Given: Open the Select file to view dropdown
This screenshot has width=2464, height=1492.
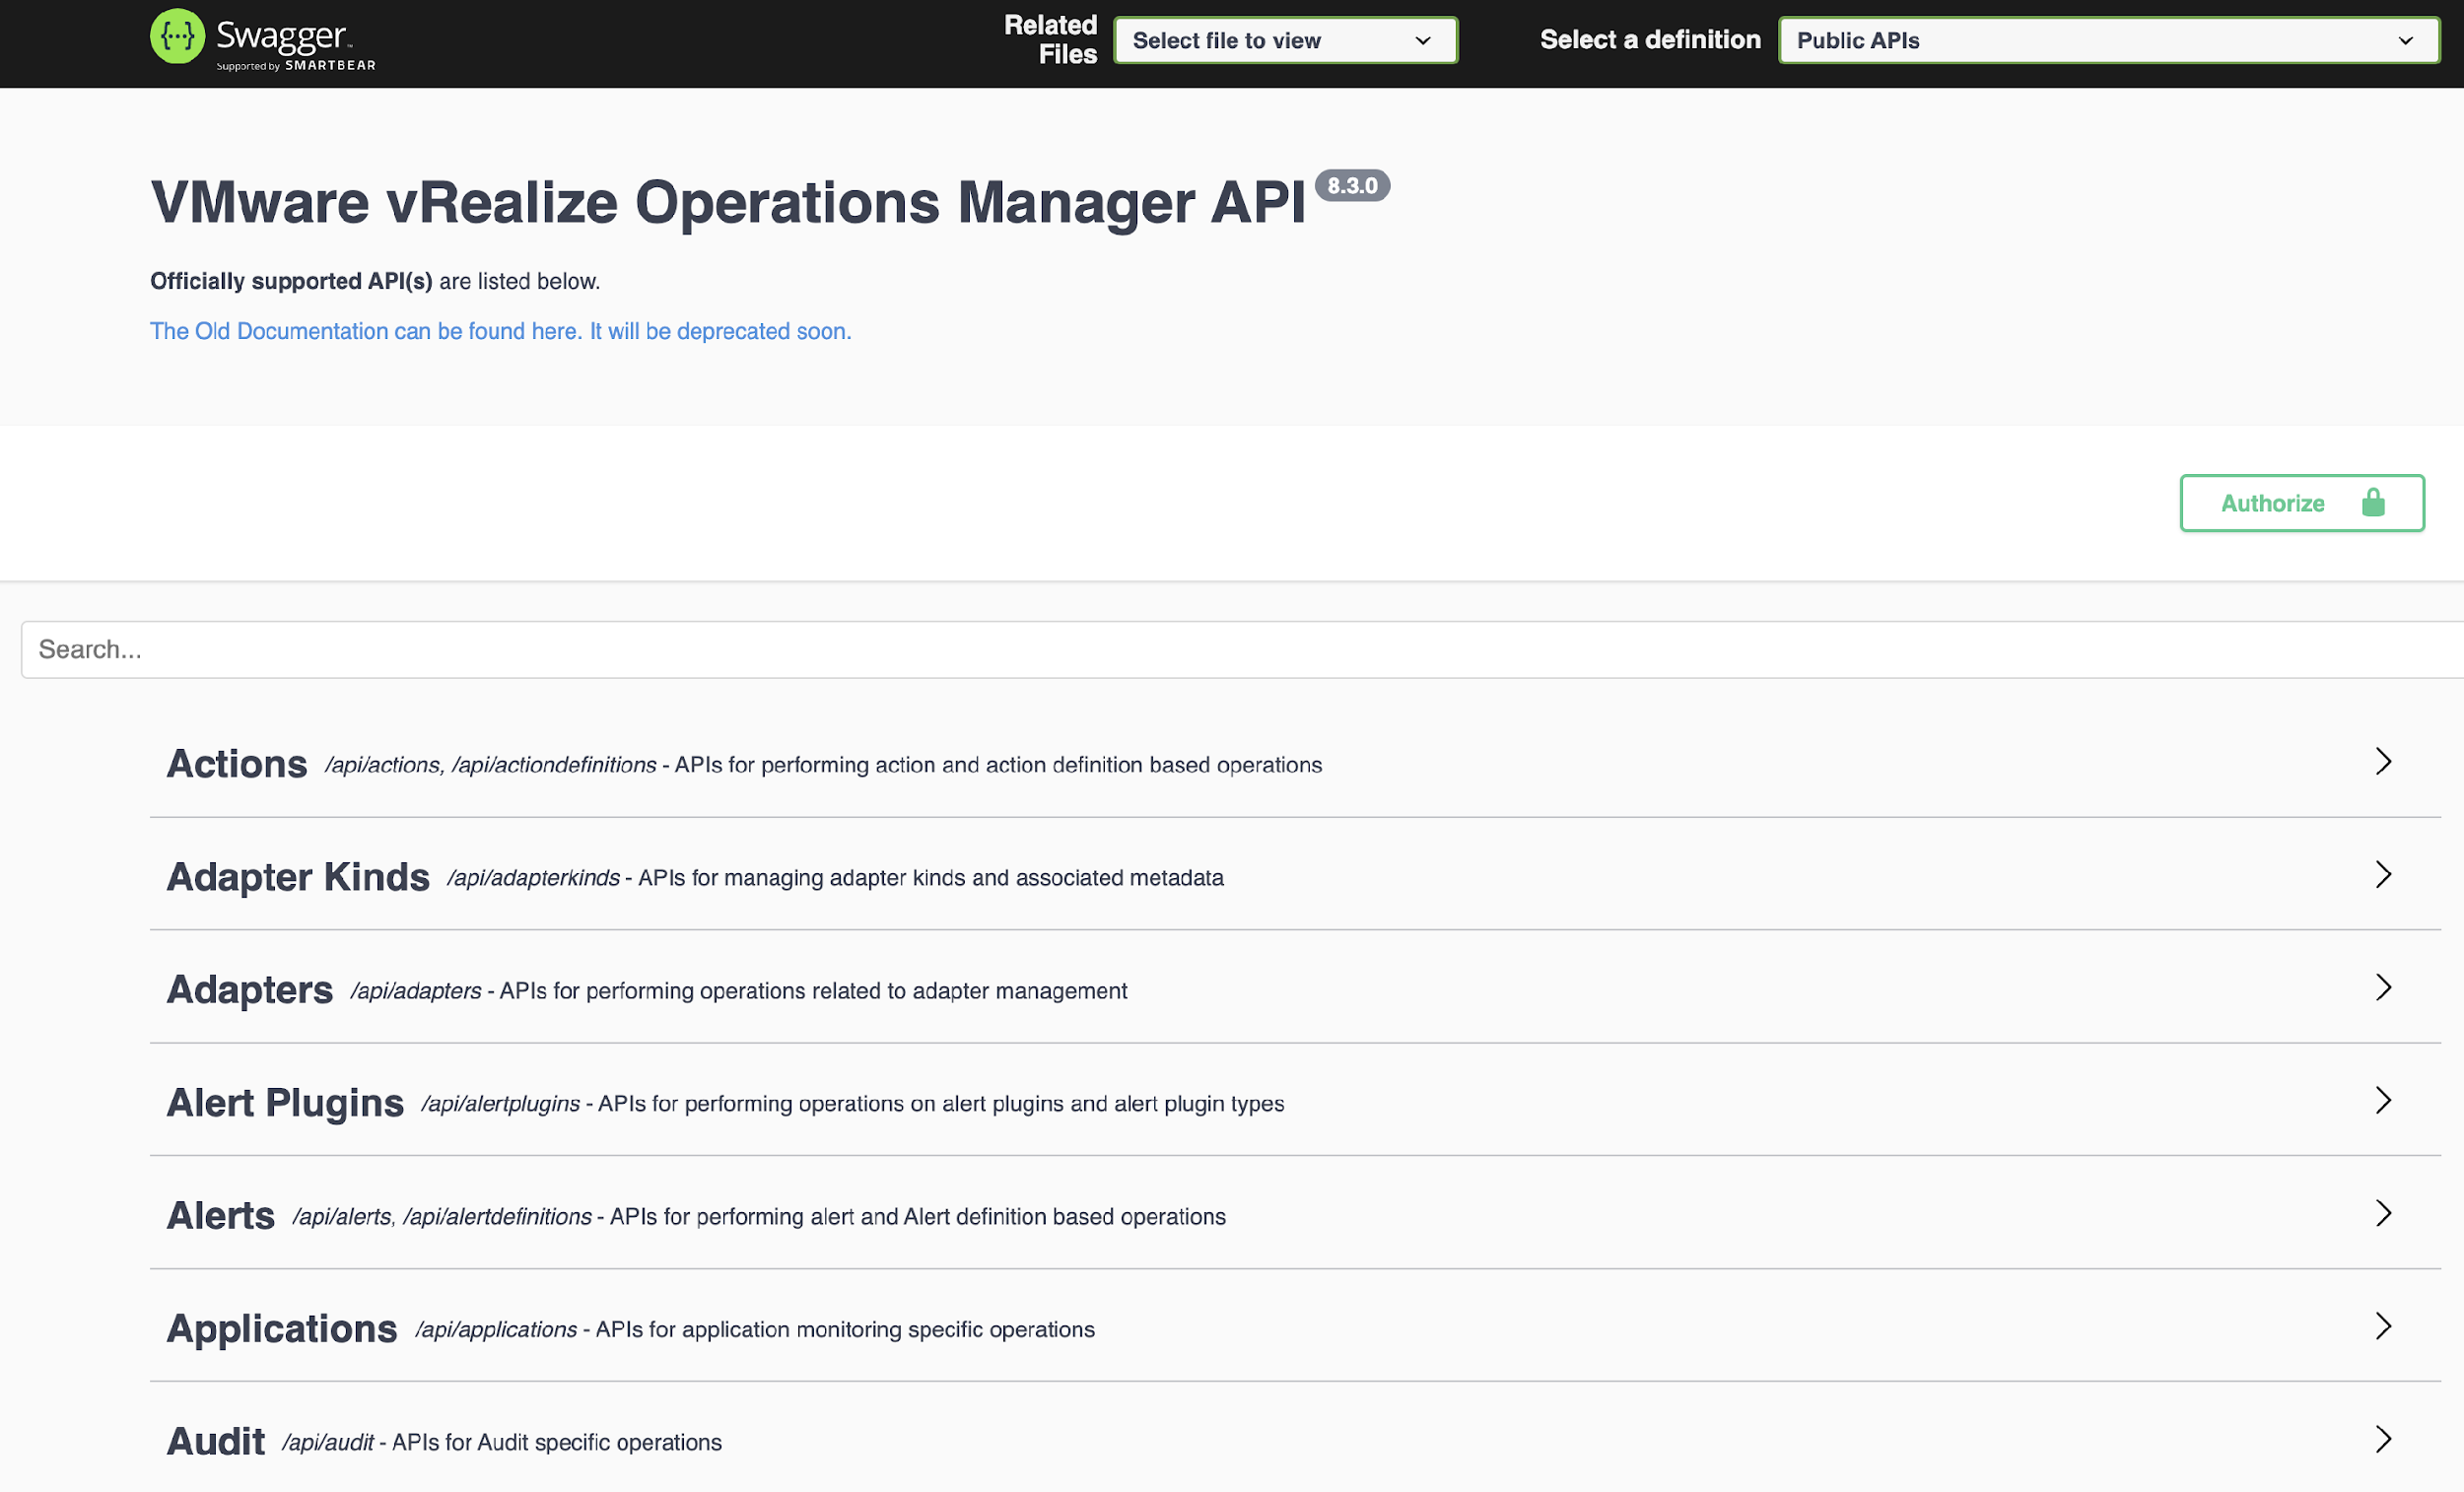Looking at the screenshot, I should pyautogui.click(x=1285, y=41).
